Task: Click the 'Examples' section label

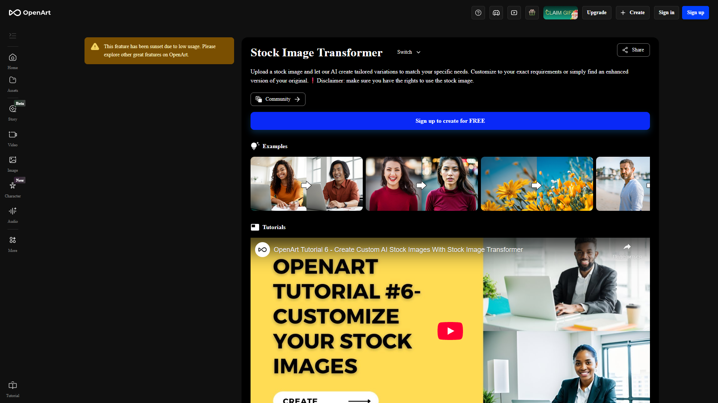Action: tap(275, 146)
